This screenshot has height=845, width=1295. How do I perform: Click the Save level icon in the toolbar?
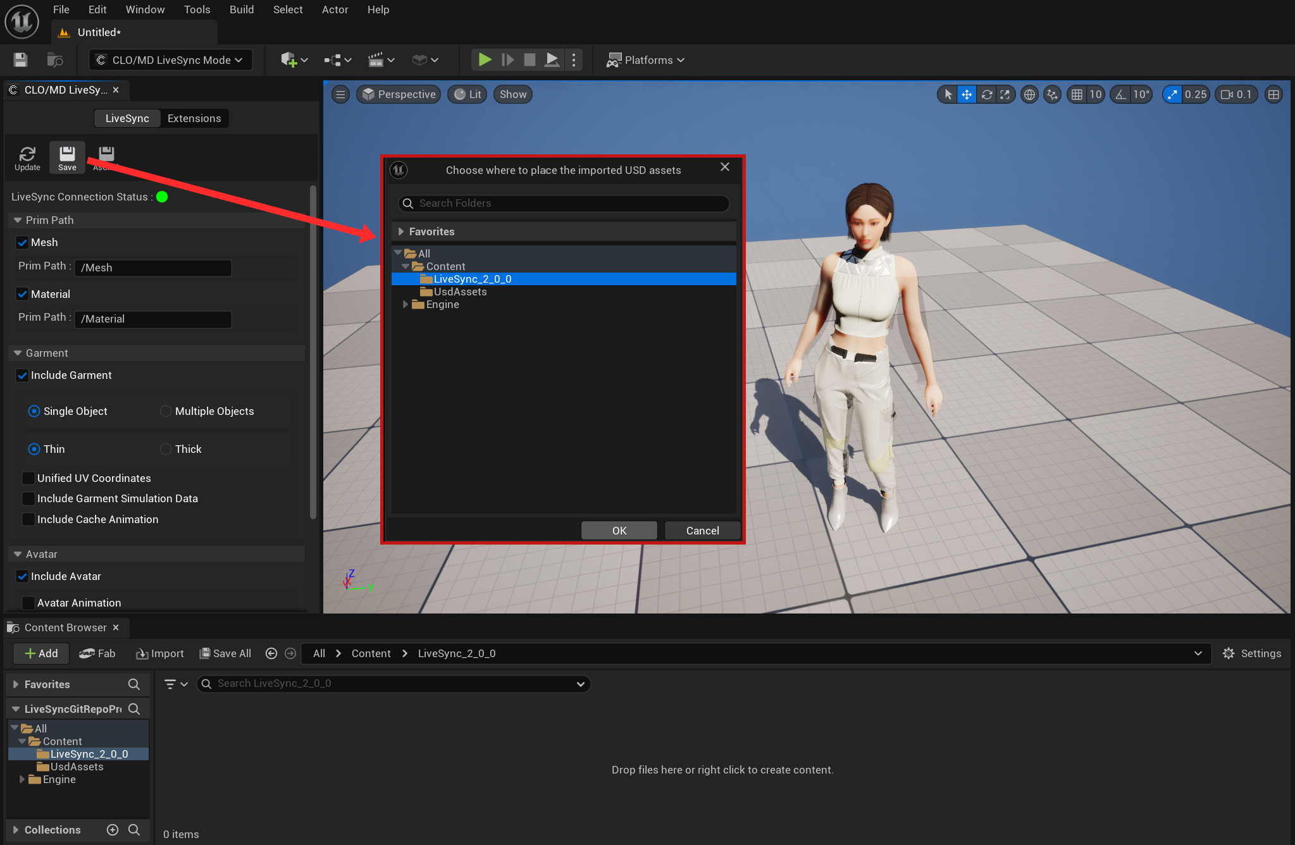(20, 60)
